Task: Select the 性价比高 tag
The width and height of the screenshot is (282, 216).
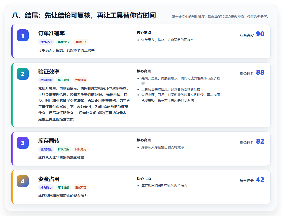Action: (x=81, y=80)
